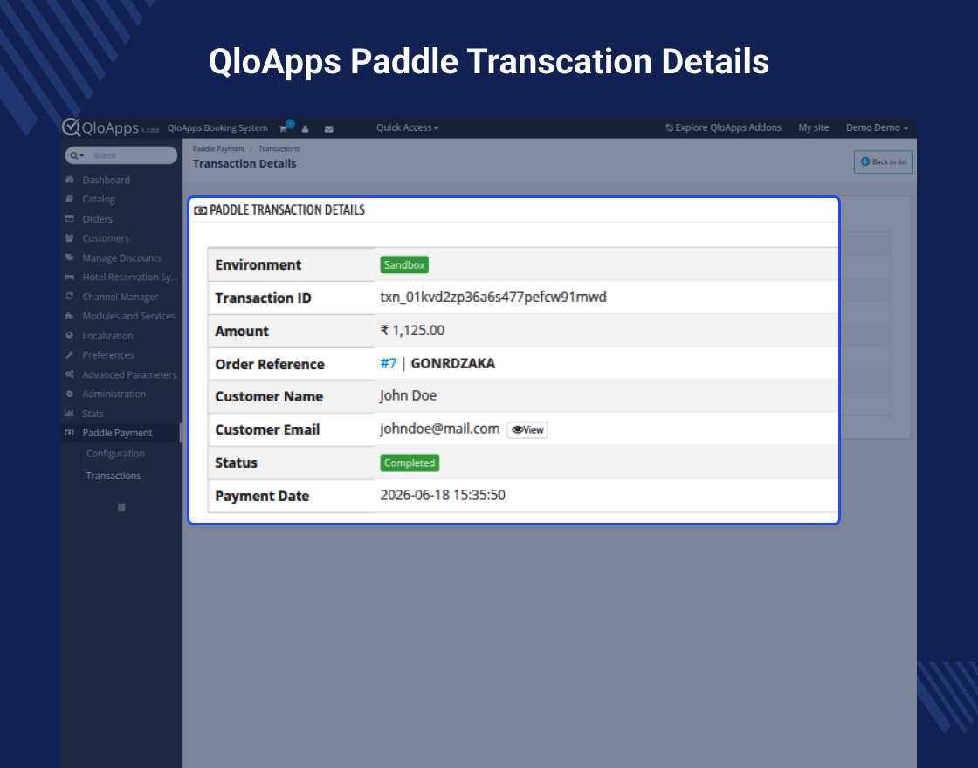Click the Paddle Payment money icon
Viewport: 978px width, 768px height.
[70, 433]
